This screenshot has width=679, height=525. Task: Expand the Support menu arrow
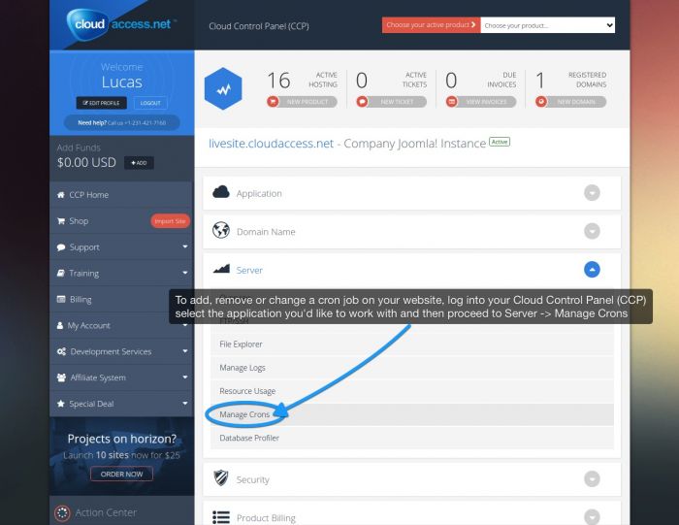(x=185, y=246)
